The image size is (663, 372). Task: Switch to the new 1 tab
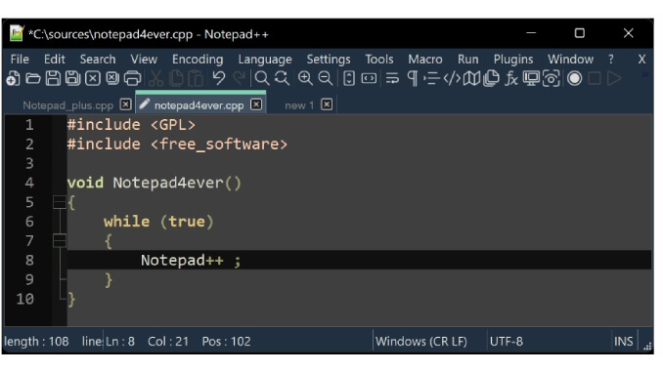point(299,105)
